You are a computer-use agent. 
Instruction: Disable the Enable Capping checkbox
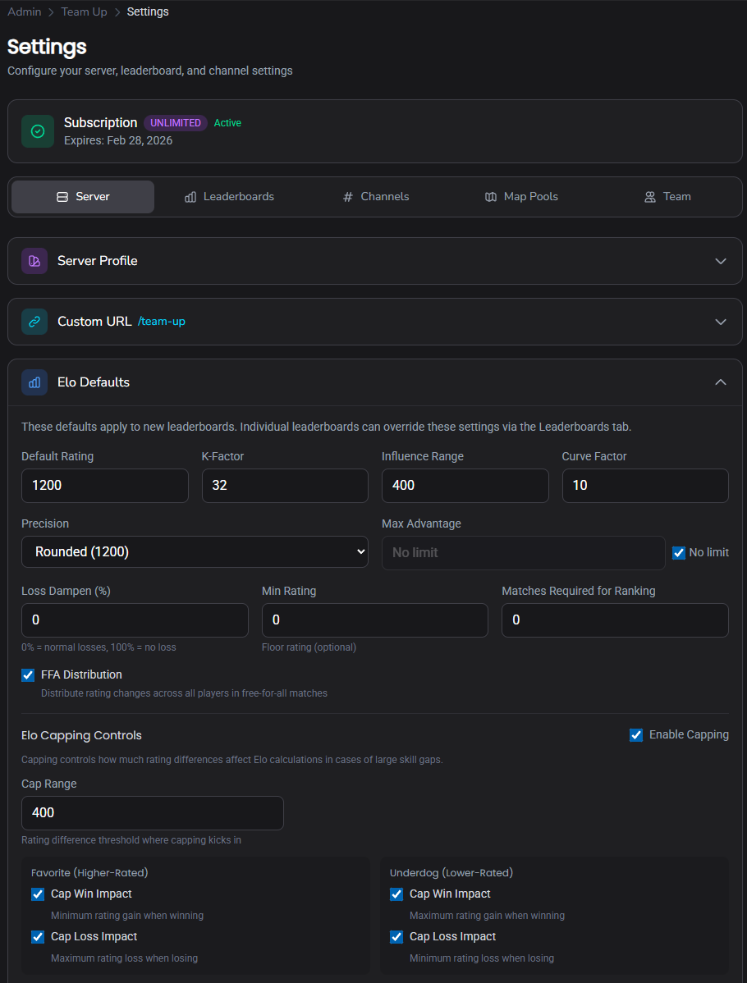[636, 735]
